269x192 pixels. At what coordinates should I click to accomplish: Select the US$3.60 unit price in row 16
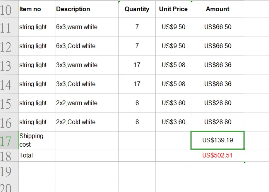pos(173,122)
